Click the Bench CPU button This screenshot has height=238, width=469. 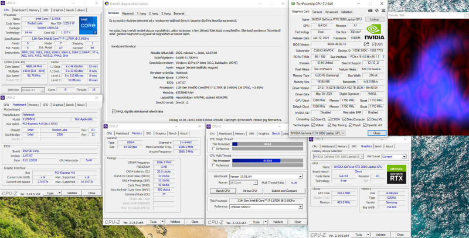pos(223,191)
